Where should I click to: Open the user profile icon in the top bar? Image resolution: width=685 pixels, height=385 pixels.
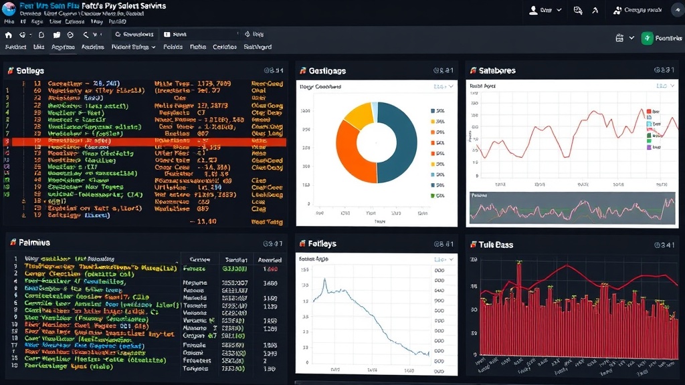pyautogui.click(x=534, y=10)
